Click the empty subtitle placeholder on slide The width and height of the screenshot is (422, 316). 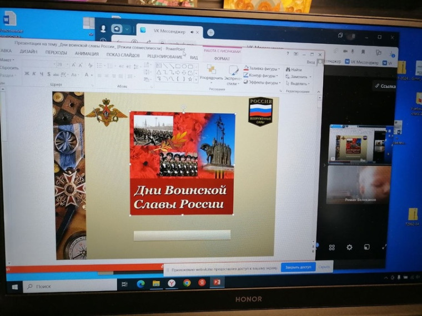click(182, 235)
